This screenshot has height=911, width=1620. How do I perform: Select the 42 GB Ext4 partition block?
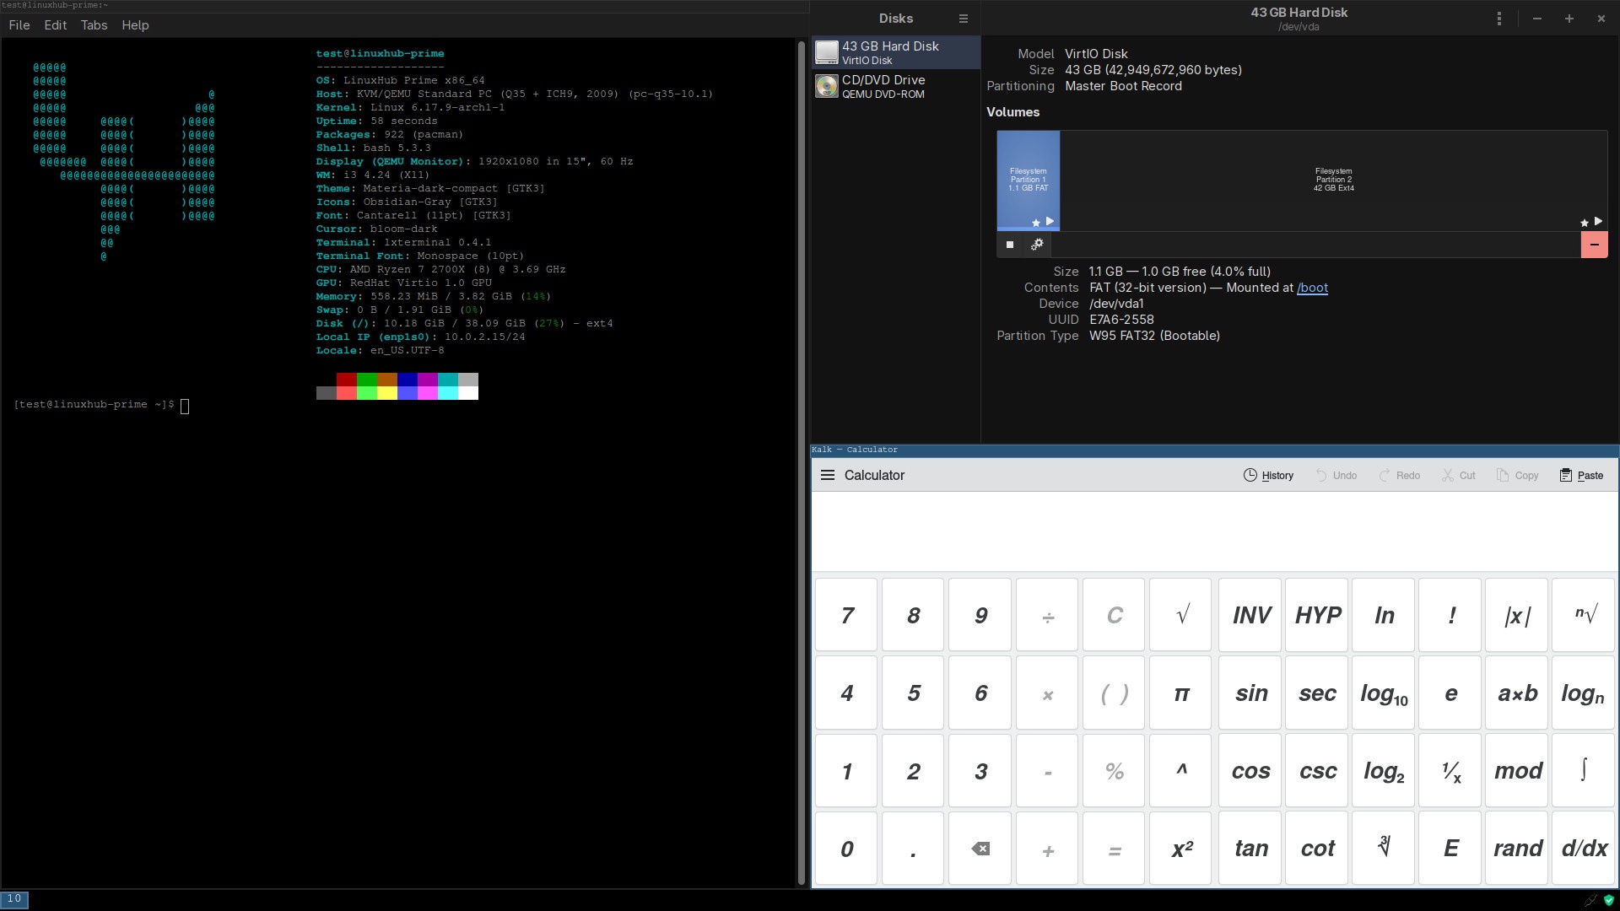tap(1333, 180)
